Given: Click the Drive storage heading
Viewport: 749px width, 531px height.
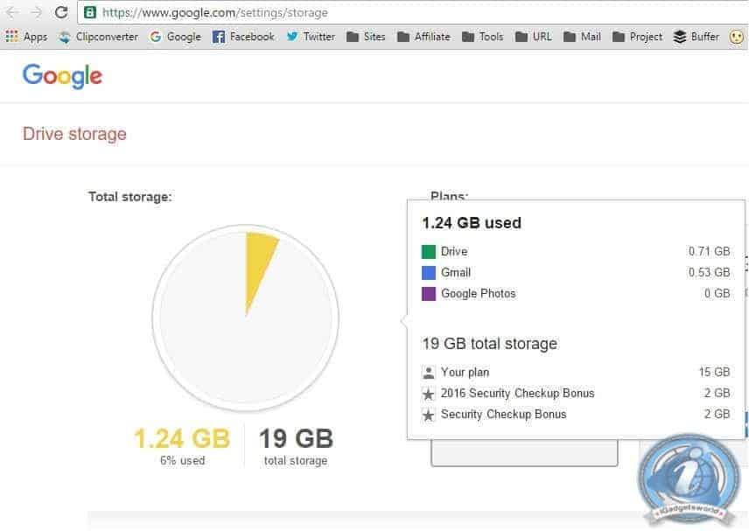Looking at the screenshot, I should tap(74, 134).
